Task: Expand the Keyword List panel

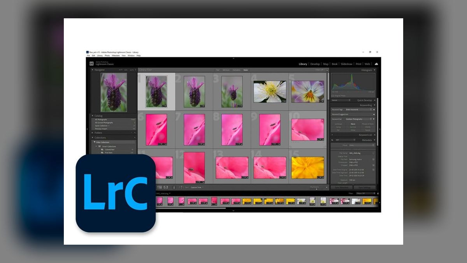Action: (375, 135)
